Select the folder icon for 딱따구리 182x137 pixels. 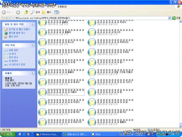(43, 122)
